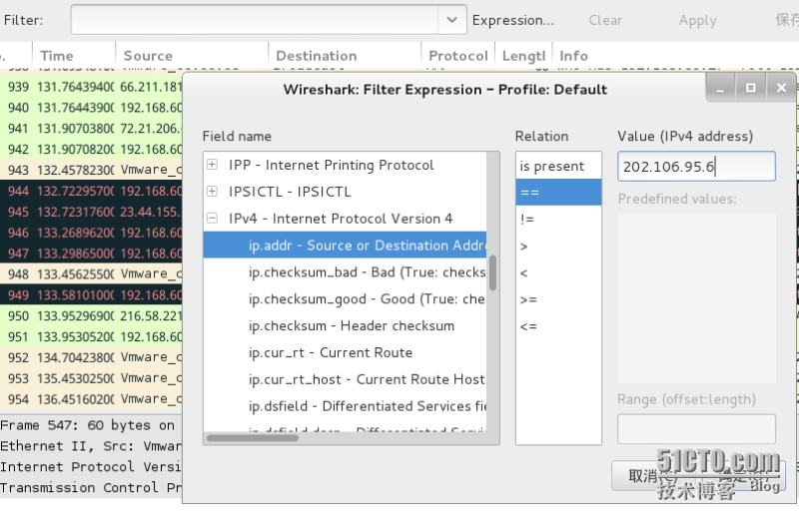Select ip.checksum_good field
The height and width of the screenshot is (519, 799).
click(x=345, y=299)
